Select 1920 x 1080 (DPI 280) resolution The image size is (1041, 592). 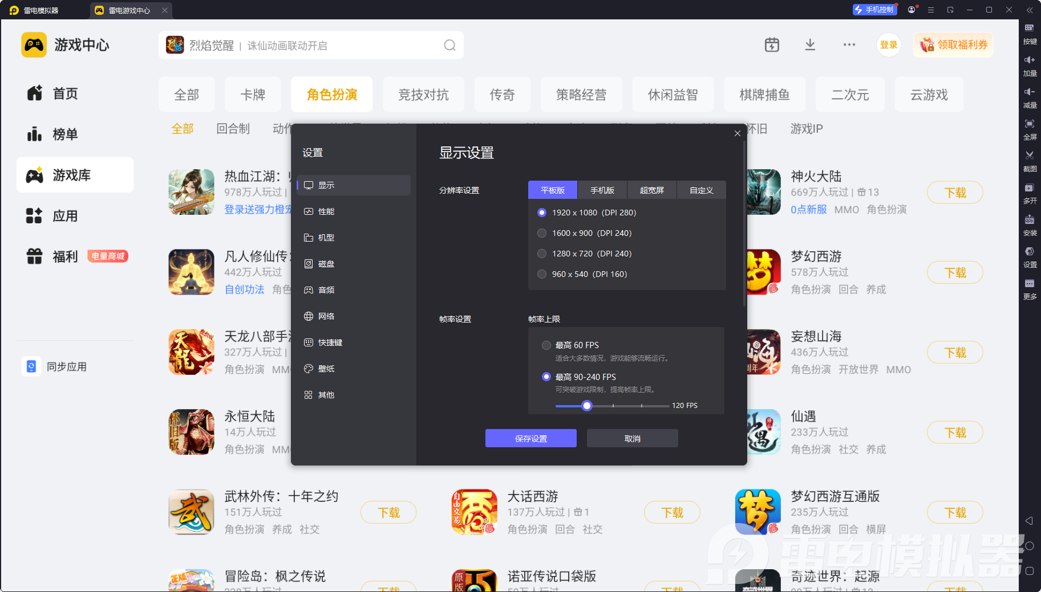542,213
